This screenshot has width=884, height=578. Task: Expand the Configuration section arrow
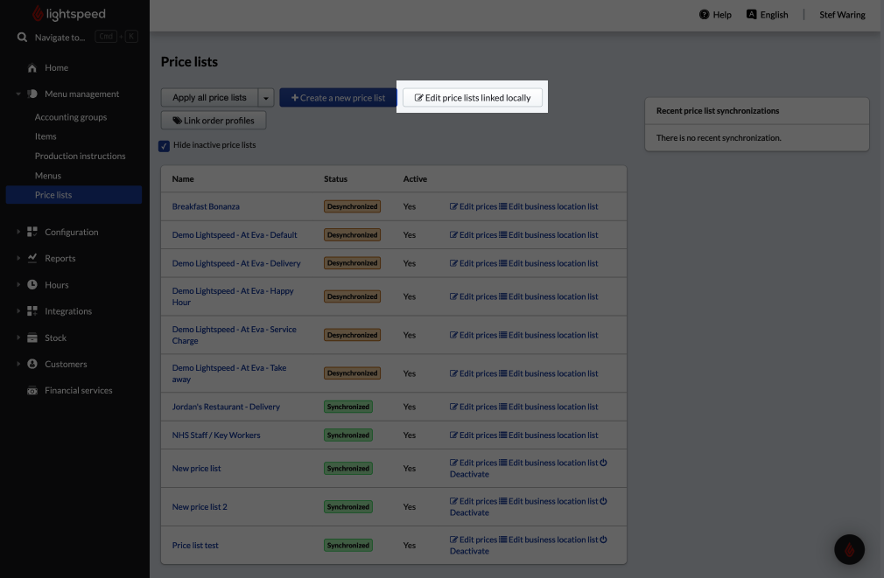(x=18, y=232)
